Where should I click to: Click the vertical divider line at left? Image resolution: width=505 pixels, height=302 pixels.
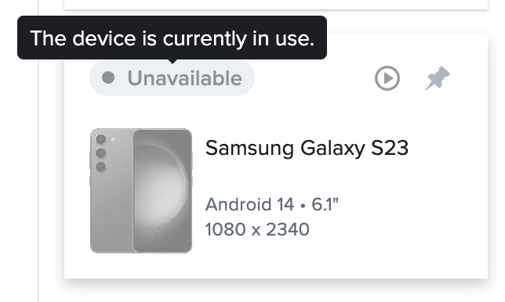click(x=38, y=180)
